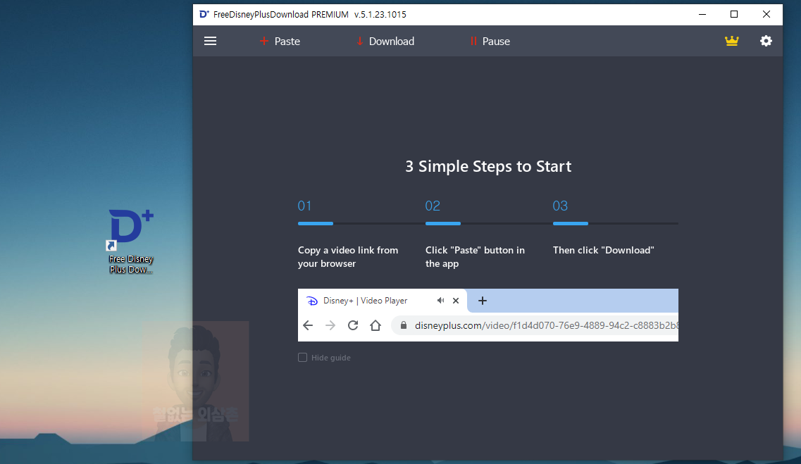Viewport: 801px width, 464px height.
Task: Click the yellow crown premium icon
Action: click(x=731, y=41)
